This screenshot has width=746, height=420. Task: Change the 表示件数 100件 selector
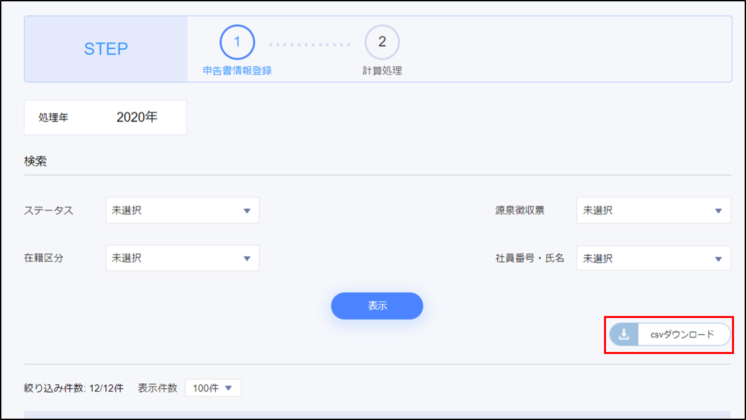click(213, 388)
